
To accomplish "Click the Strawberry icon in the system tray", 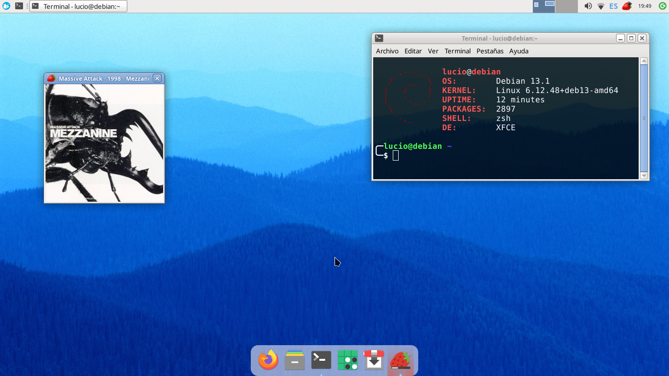I will (627, 6).
